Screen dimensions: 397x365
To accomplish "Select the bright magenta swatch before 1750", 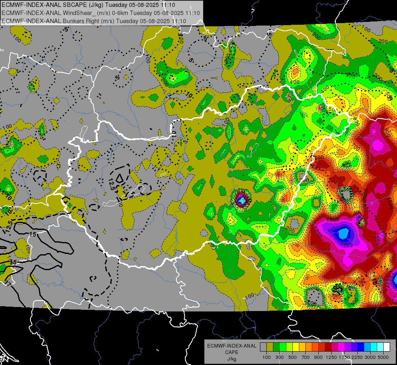I will (341, 347).
